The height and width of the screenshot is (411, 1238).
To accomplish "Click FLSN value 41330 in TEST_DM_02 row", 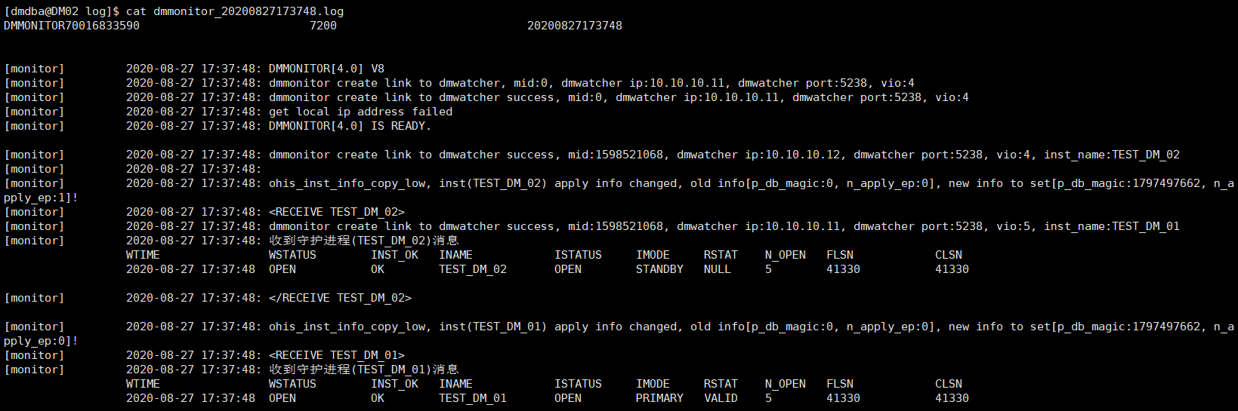I will point(843,269).
